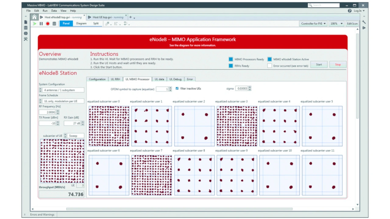Open the stacked list sidebar icon
The image size is (390, 219).
pos(26,28)
